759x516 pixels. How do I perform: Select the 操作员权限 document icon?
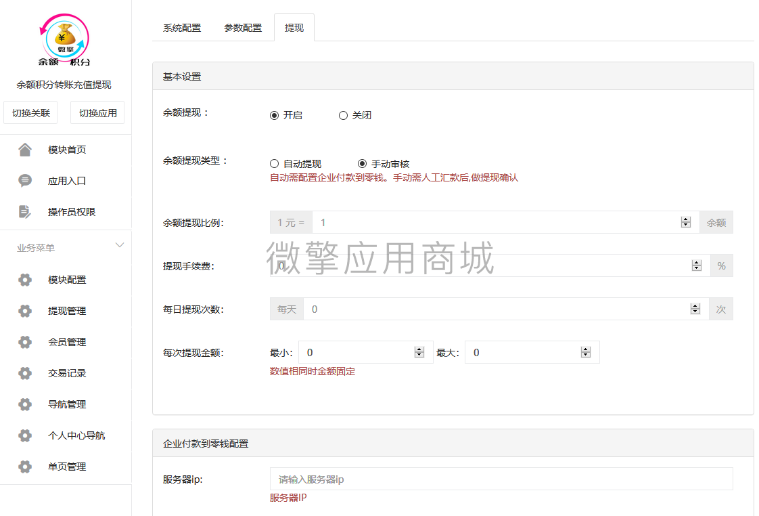coord(25,212)
